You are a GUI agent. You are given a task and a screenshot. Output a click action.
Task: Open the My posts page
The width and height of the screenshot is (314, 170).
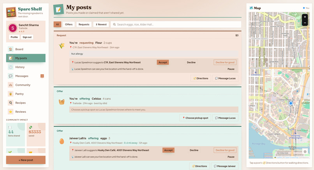point(26,58)
